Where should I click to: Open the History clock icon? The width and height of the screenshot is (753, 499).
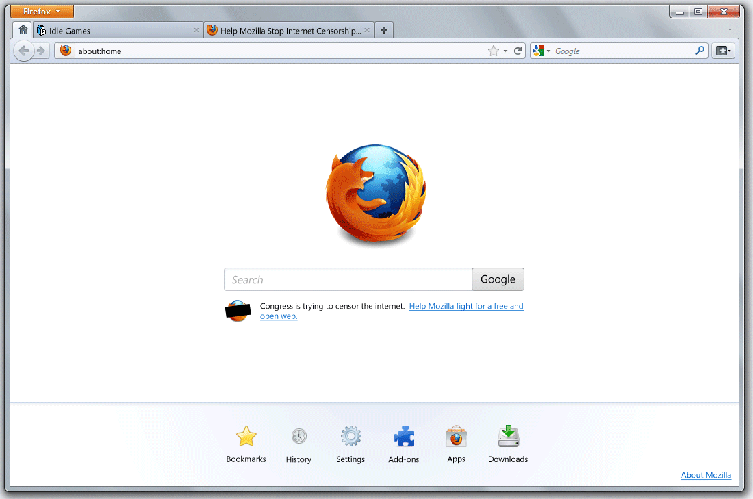click(x=298, y=437)
